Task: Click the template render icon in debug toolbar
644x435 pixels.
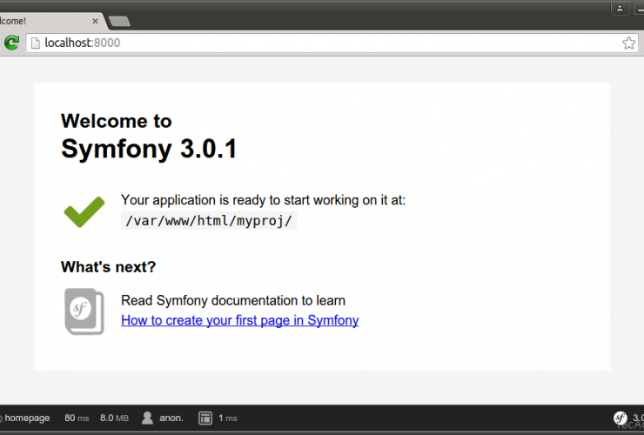Action: (x=205, y=418)
